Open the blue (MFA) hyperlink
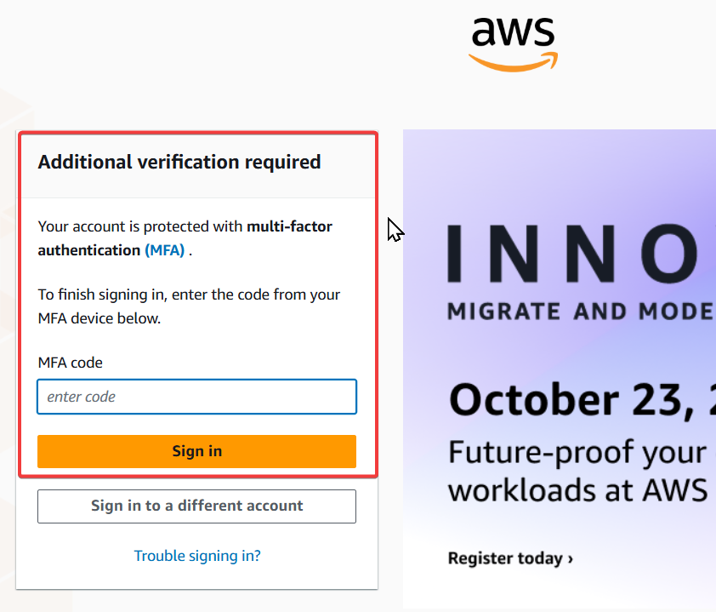716x612 pixels. pos(164,250)
